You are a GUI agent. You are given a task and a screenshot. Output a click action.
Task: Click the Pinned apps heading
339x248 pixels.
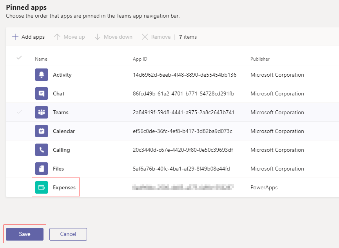pyautogui.click(x=26, y=7)
